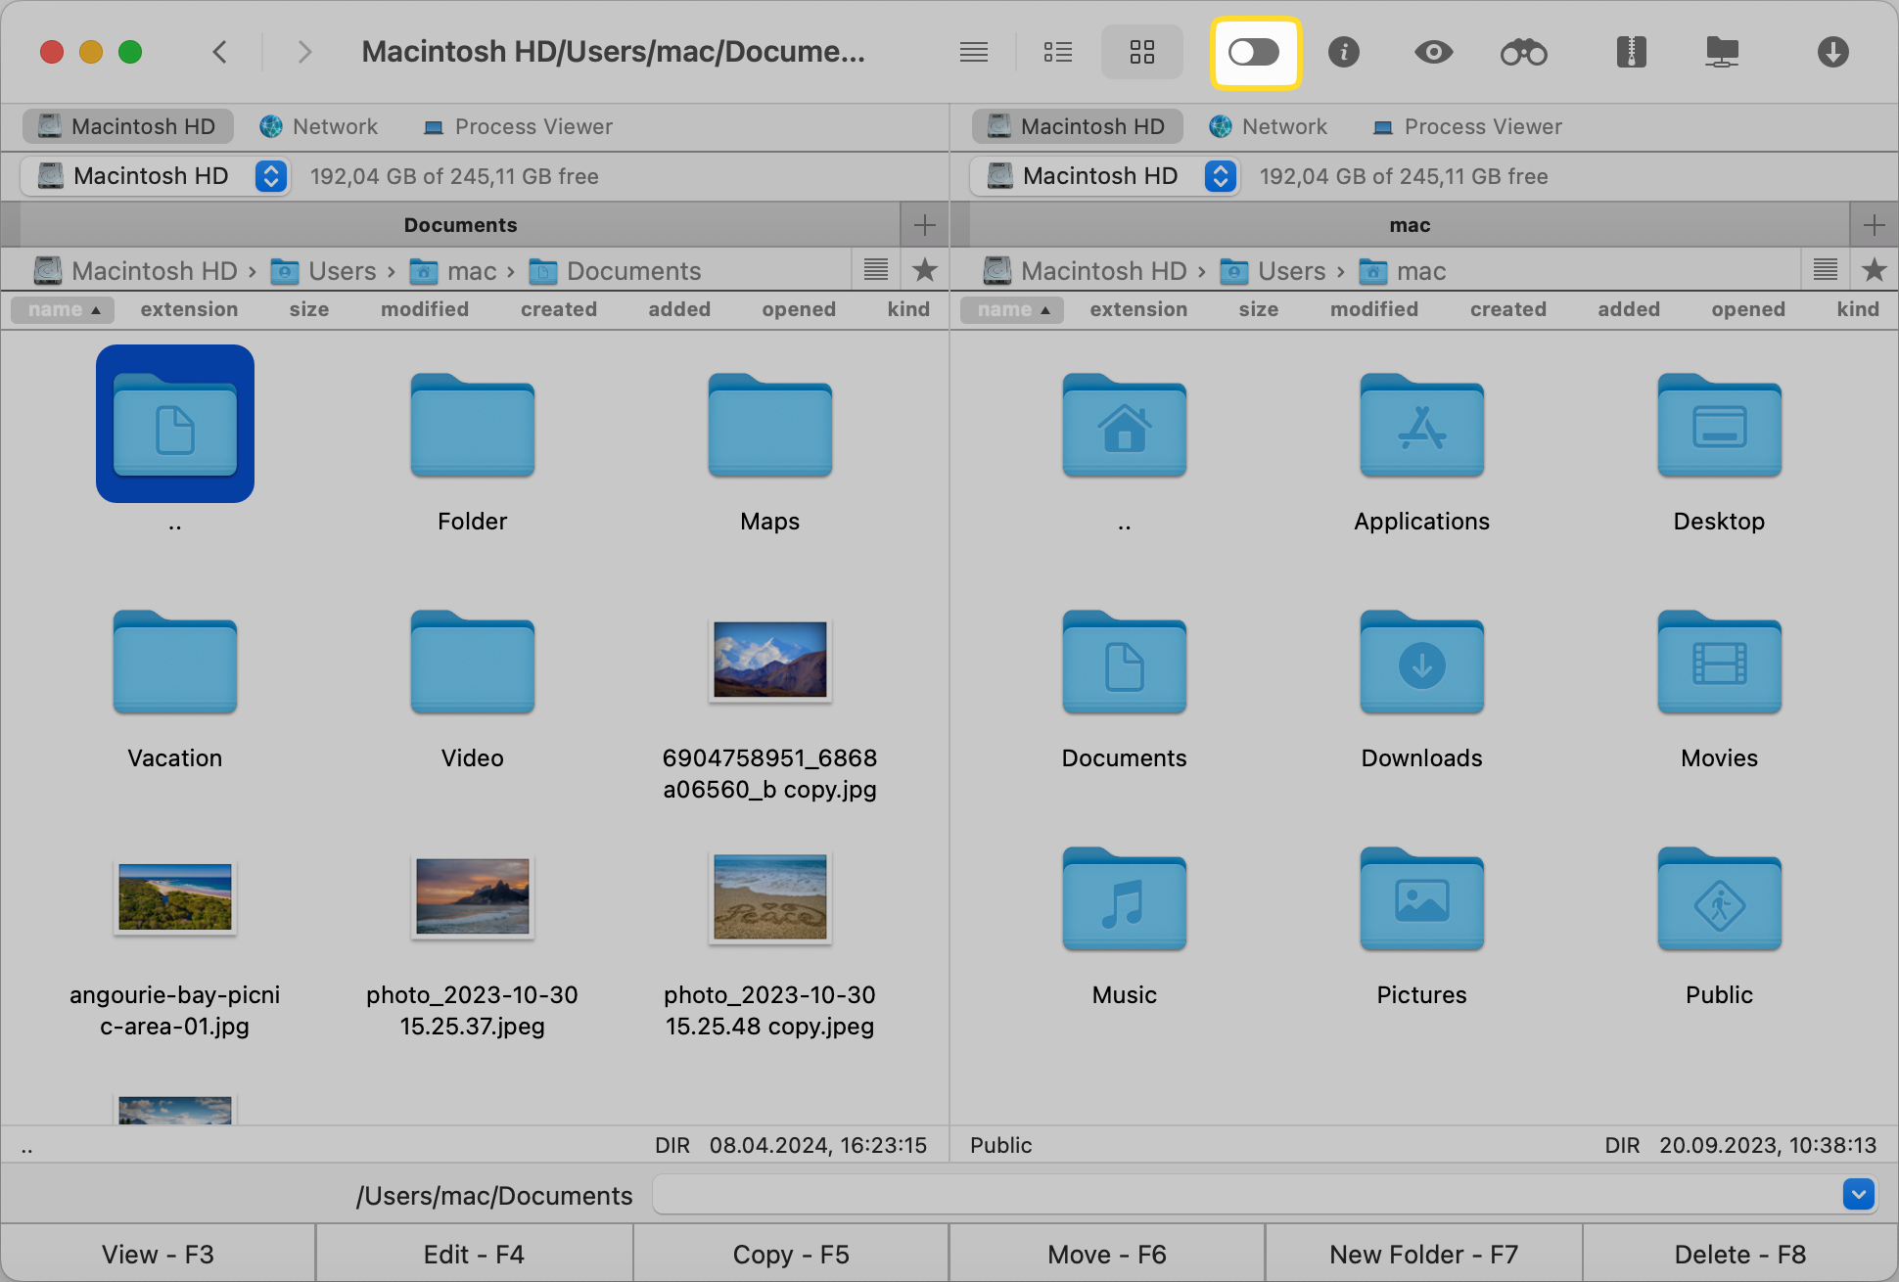Click the list view button
Viewport: 1899px width, 1282px height.
[1059, 53]
